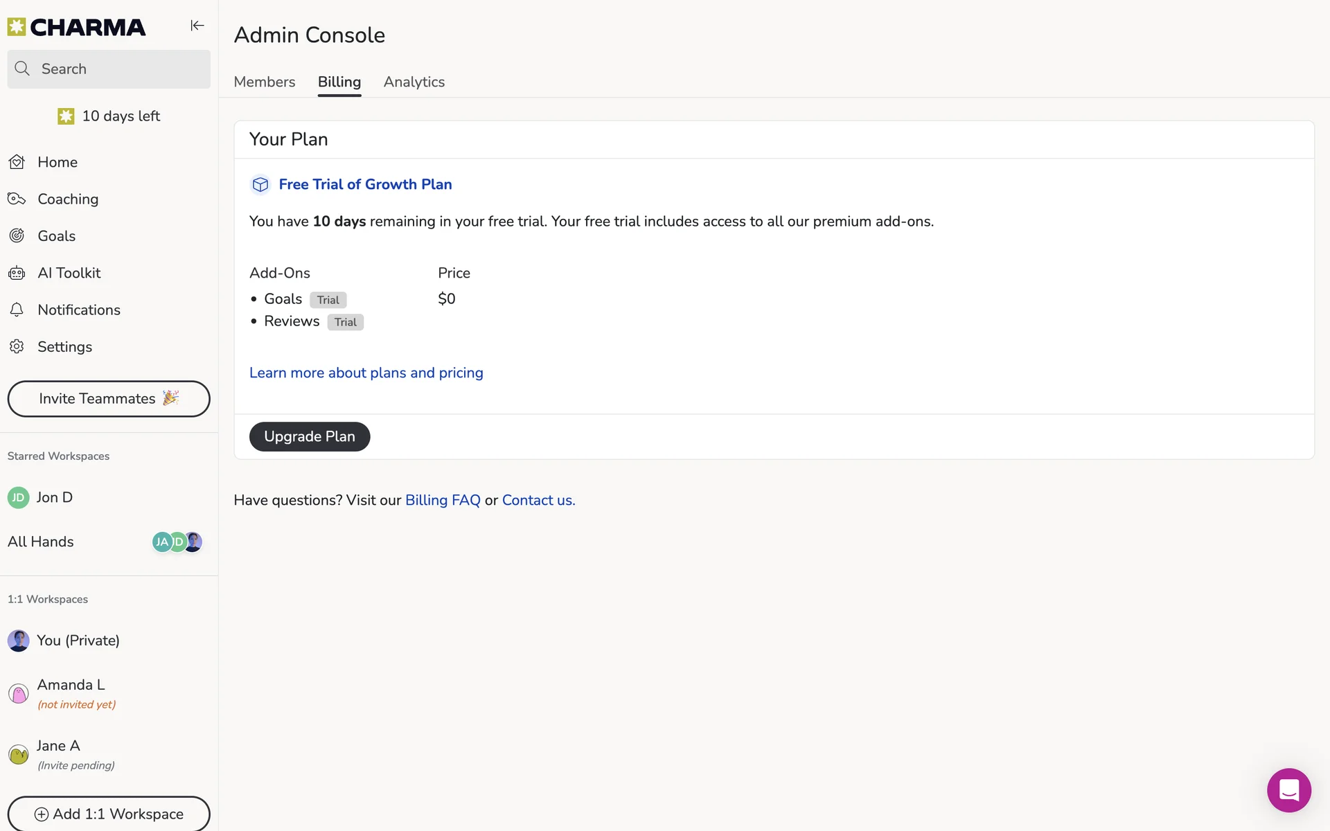Switch to the Analytics tab
Screen dimensions: 1330x831
click(414, 82)
